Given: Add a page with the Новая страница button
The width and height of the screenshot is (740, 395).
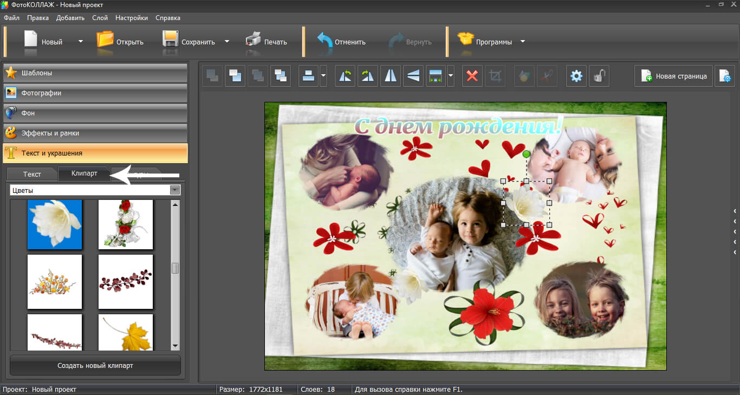Looking at the screenshot, I should pyautogui.click(x=673, y=76).
